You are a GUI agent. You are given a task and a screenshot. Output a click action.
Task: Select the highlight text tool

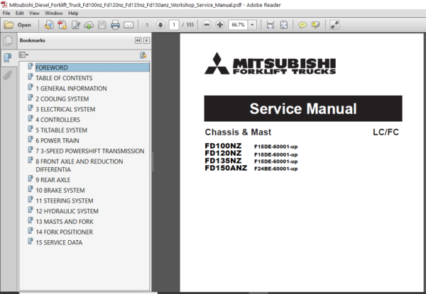pos(315,25)
